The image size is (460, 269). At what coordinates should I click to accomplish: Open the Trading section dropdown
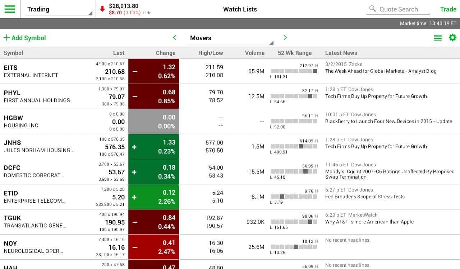tap(58, 9)
